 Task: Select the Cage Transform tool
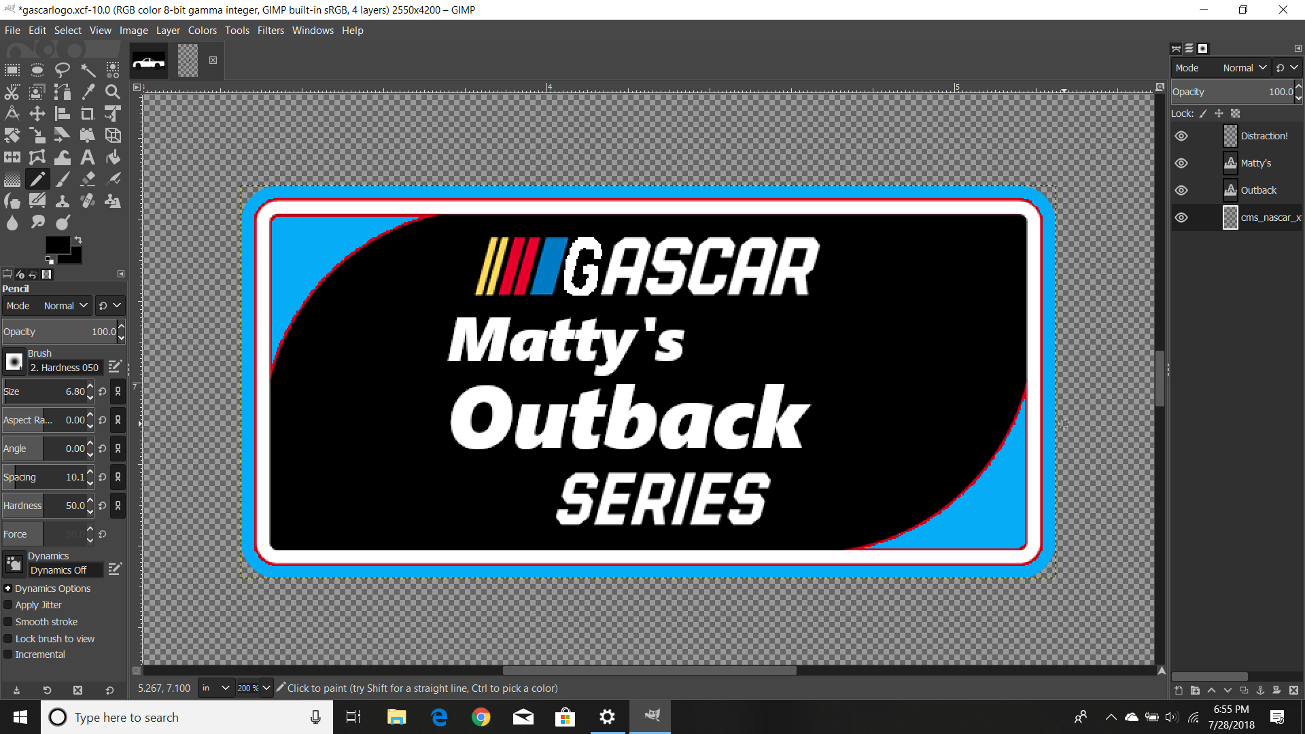(x=37, y=157)
